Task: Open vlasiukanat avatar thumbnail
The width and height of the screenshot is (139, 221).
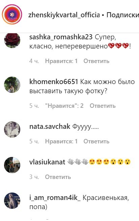Action: (x=12, y=165)
